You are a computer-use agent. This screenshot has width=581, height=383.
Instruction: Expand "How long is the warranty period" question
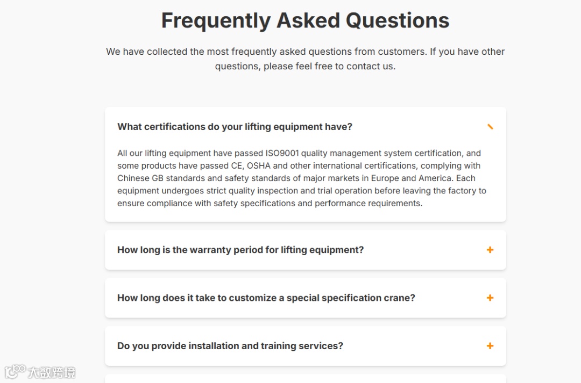pyautogui.click(x=240, y=250)
